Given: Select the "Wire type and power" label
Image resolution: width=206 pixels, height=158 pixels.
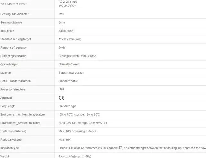Looking at the screenshot, I should coord(14,4).
